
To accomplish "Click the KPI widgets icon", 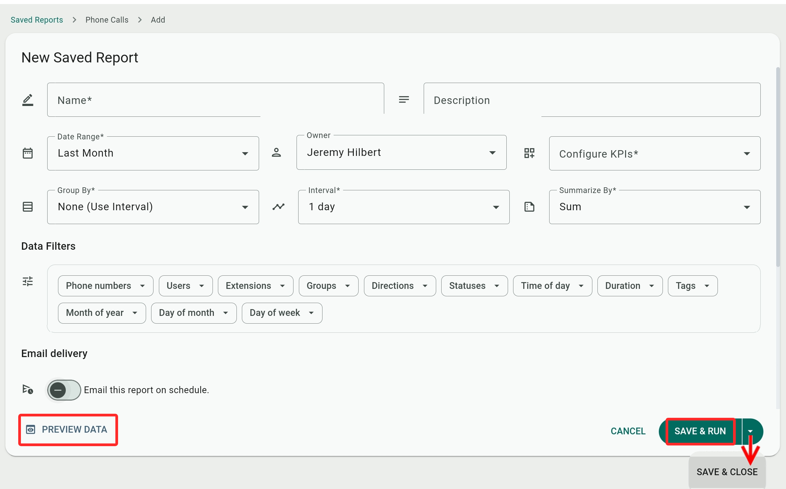I will [529, 153].
